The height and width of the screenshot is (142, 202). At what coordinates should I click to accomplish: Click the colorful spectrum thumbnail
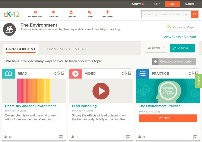coord(34,91)
